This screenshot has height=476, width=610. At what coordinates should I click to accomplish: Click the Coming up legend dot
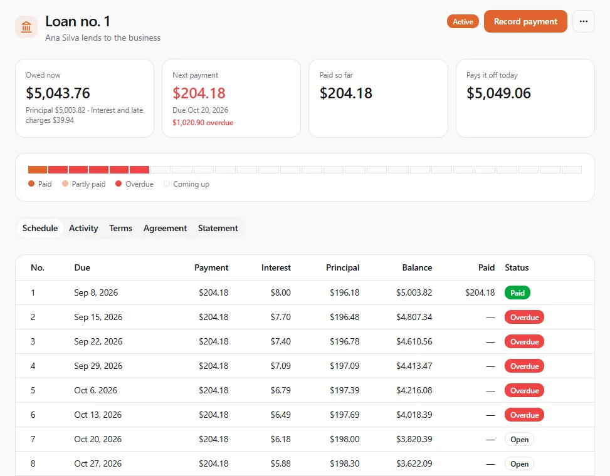click(x=167, y=184)
